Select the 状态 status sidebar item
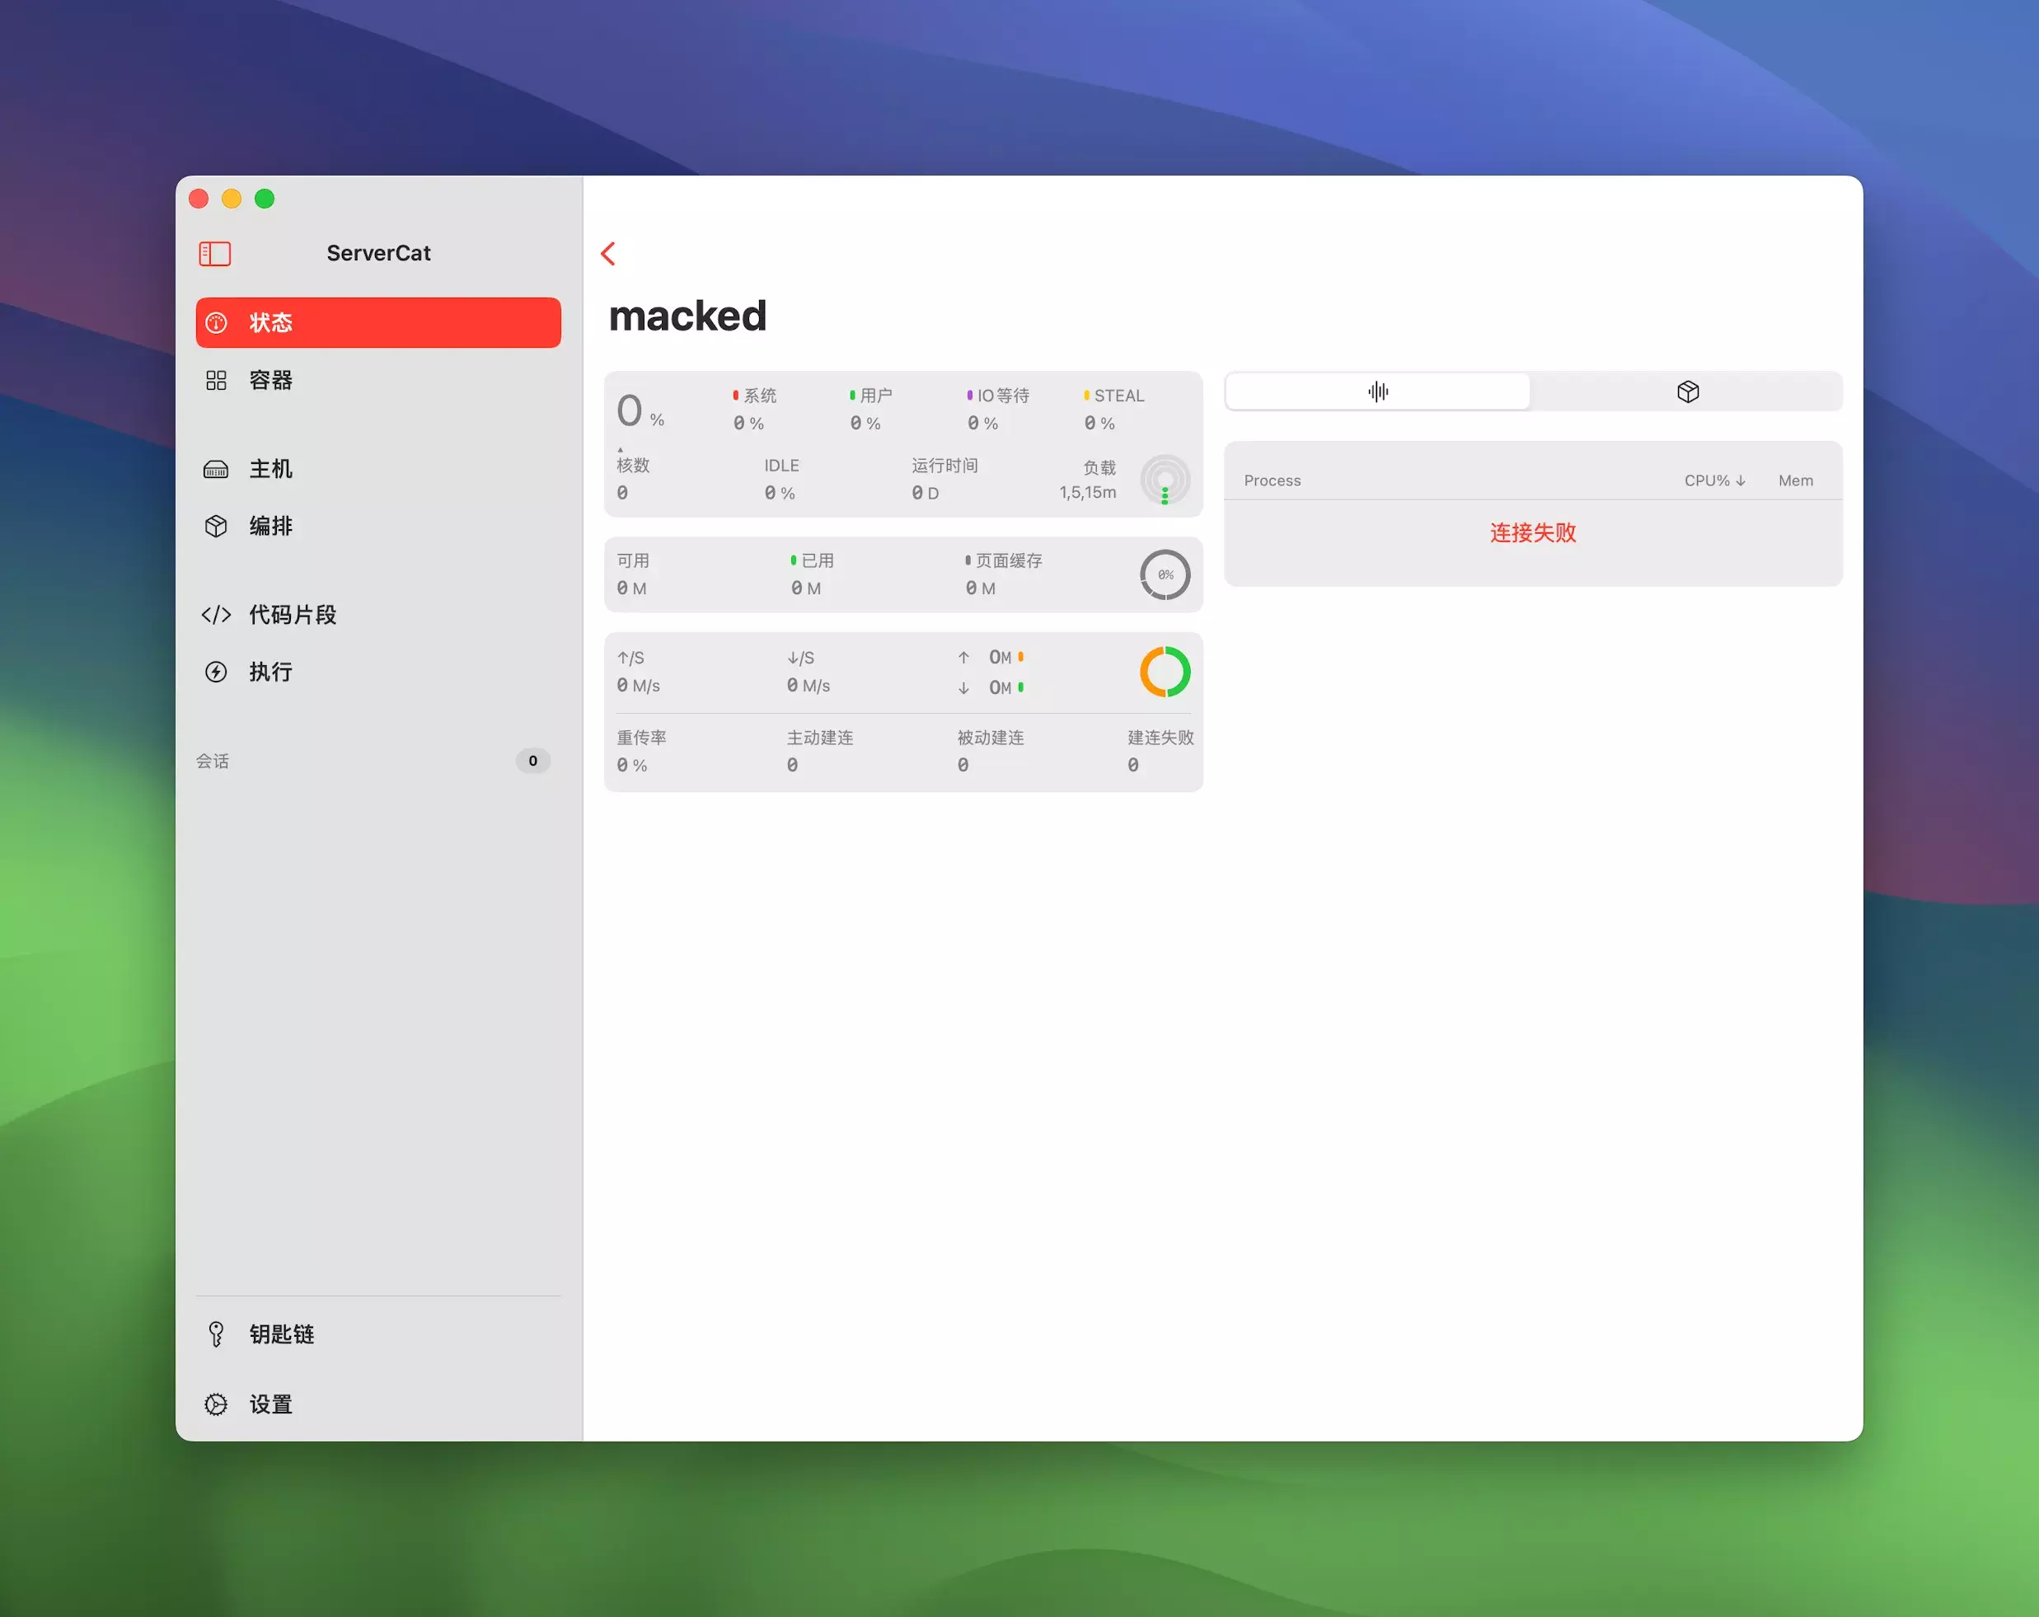Screen dimensions: 2039x1617 (x=378, y=322)
